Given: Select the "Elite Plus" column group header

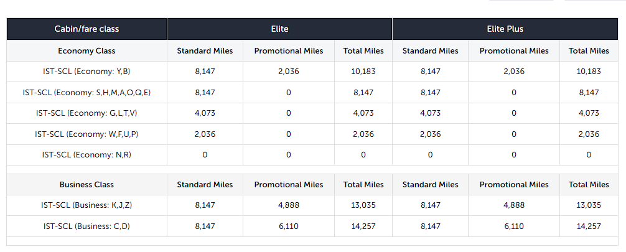Looking at the screenshot, I should 505,29.
